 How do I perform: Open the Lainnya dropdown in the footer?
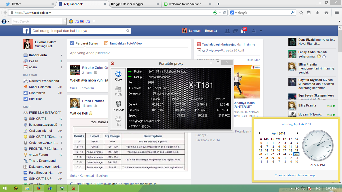[202, 135]
